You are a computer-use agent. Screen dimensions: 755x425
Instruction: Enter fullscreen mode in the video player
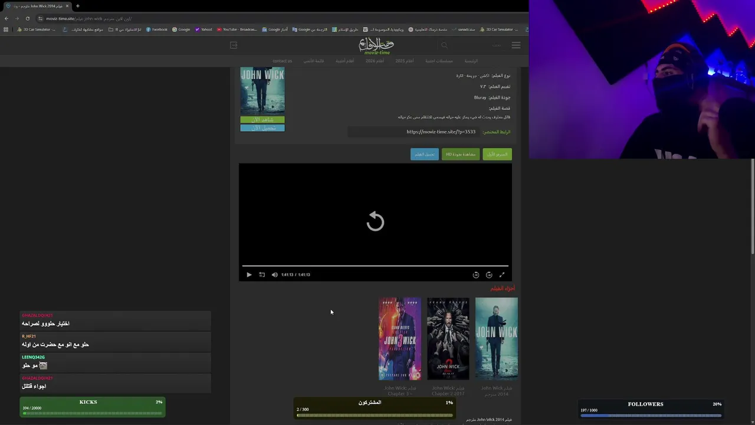click(x=502, y=274)
